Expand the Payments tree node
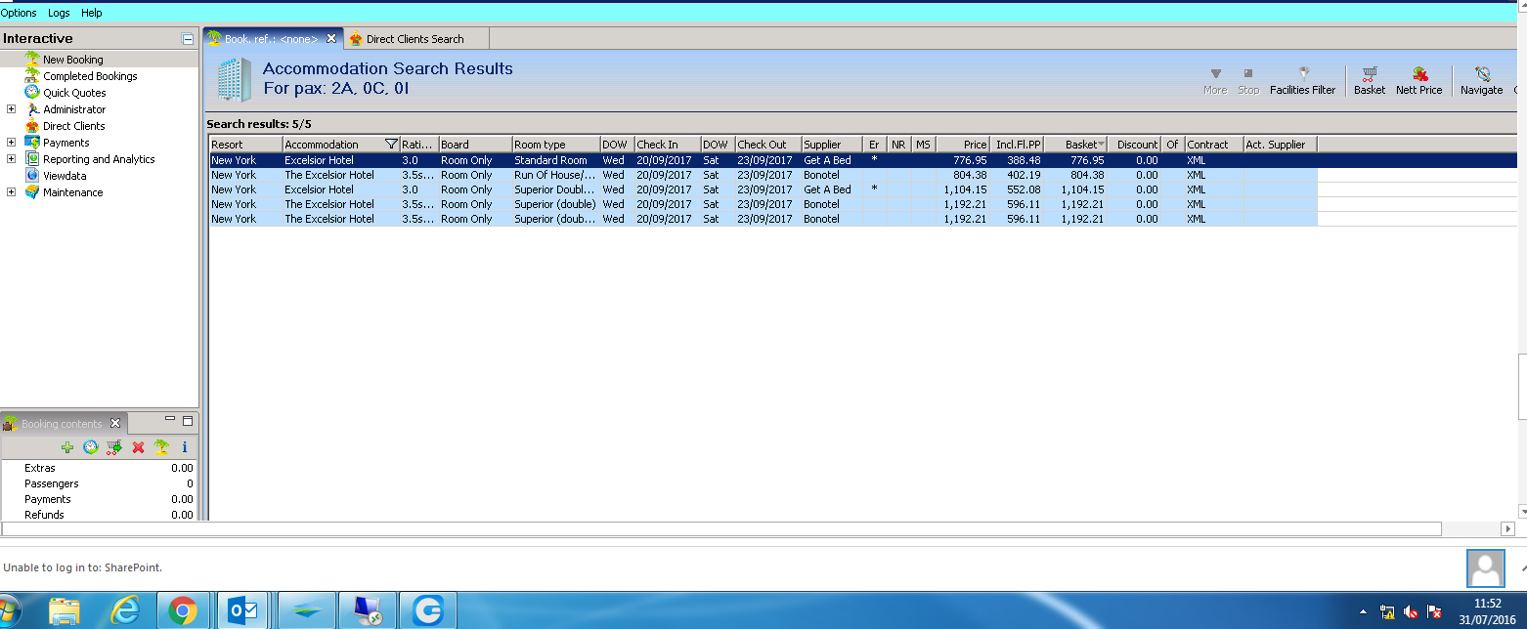Viewport: 1527px width, 629px height. (11, 143)
